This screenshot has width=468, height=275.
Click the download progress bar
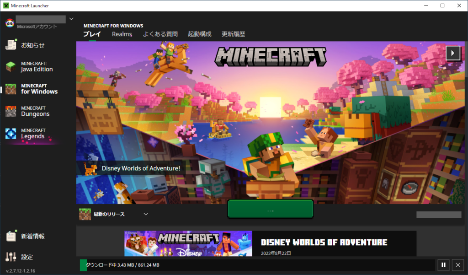pos(257,265)
